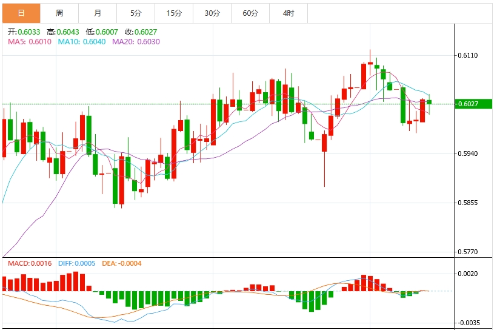Click the 0.0020 MACD axis label
497x330 pixels.
[x=468, y=274]
